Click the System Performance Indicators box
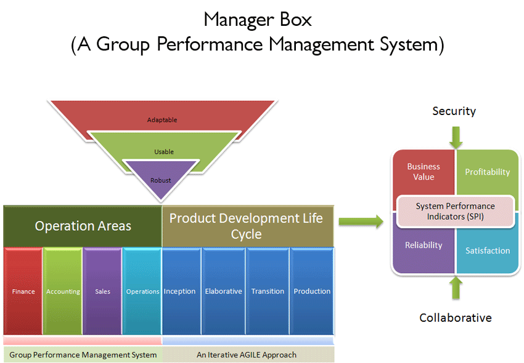This screenshot has width=524, height=363. click(x=455, y=211)
